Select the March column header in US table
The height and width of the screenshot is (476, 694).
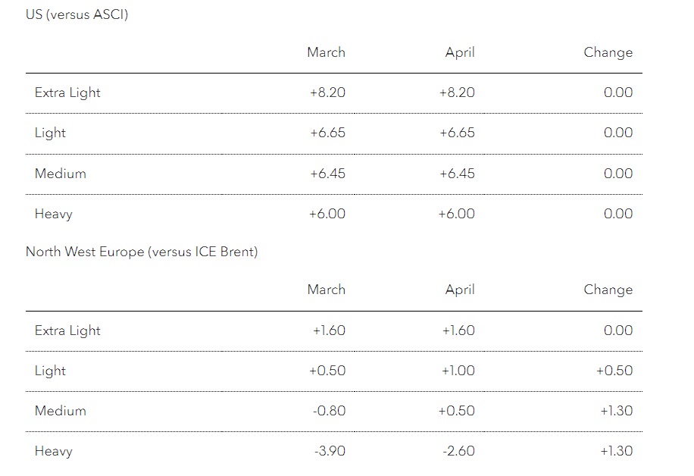tap(327, 52)
